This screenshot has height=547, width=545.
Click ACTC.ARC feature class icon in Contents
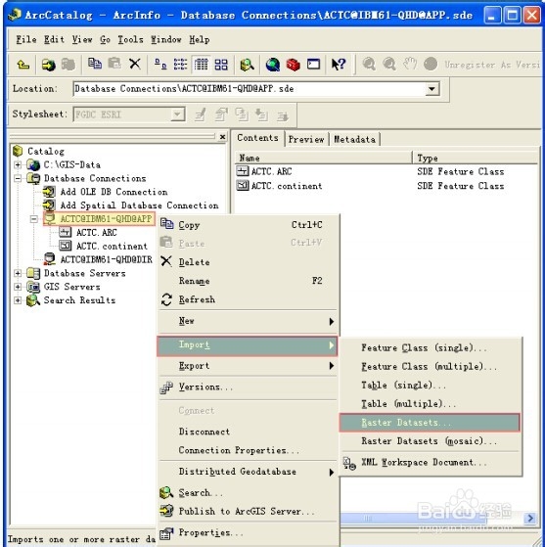(x=243, y=171)
